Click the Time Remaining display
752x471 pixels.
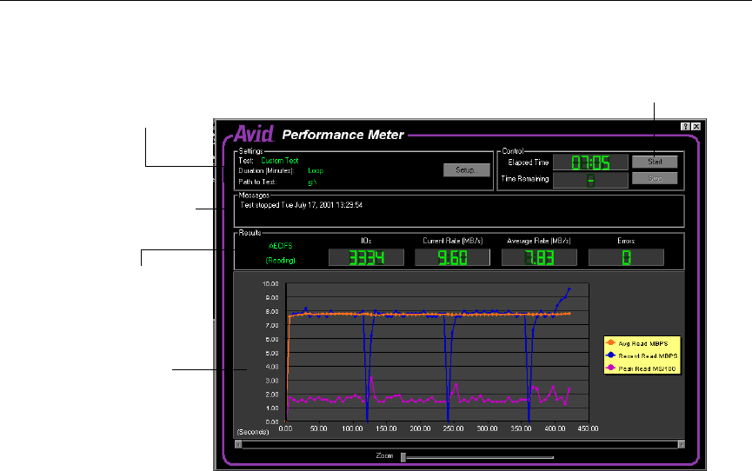click(590, 181)
